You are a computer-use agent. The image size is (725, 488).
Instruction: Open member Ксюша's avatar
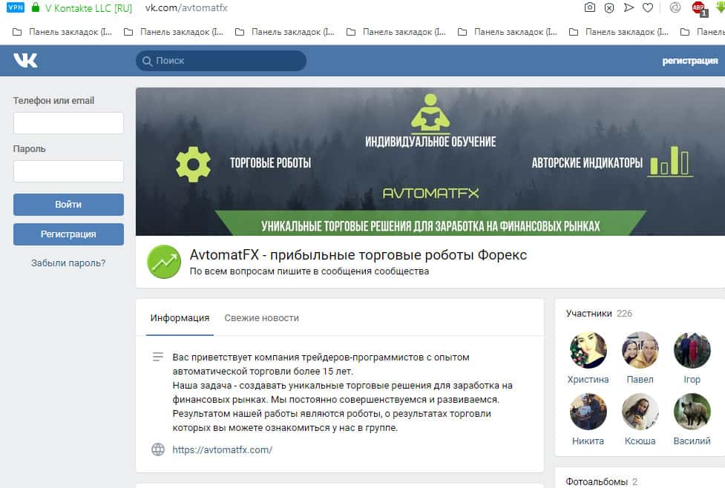click(x=640, y=412)
